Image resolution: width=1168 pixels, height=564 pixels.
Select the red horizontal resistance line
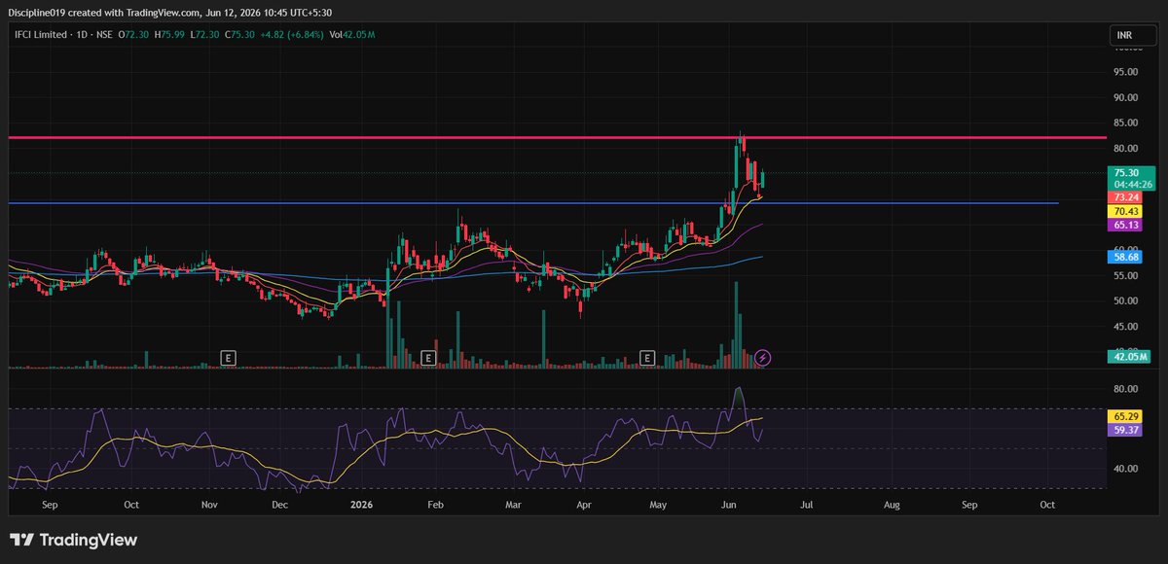click(557, 138)
